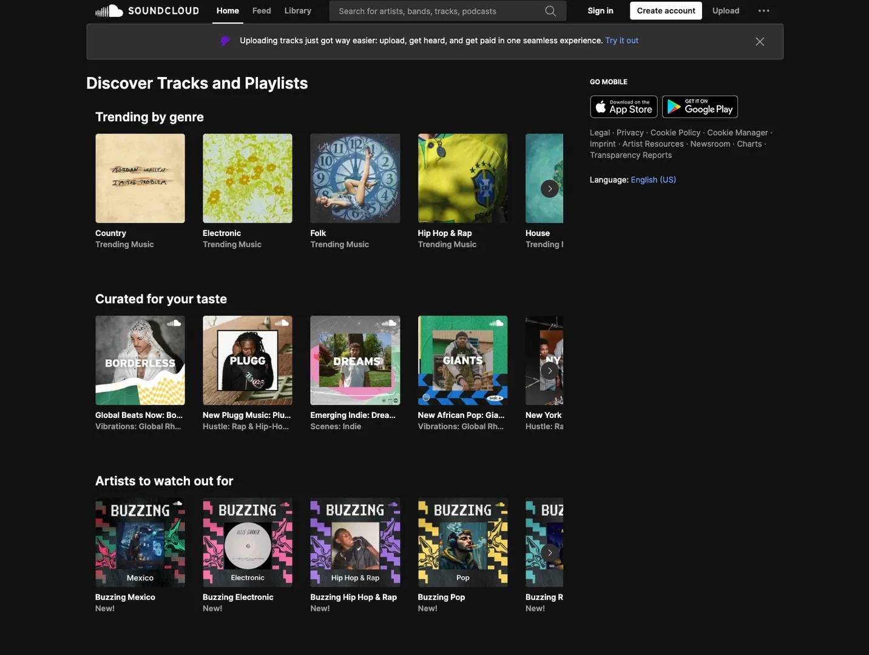Open the Country trending music thumbnail
Viewport: 869px width, 655px height.
(x=140, y=178)
